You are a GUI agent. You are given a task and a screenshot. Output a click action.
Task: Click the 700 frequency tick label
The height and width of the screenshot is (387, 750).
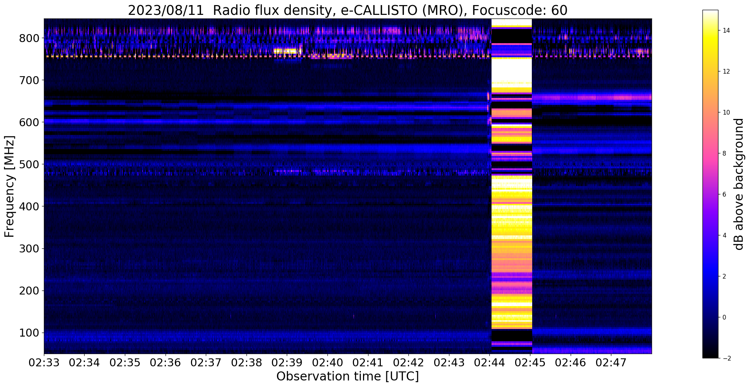29,80
